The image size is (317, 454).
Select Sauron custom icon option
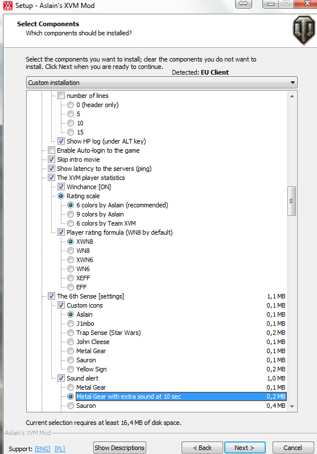coord(71,360)
